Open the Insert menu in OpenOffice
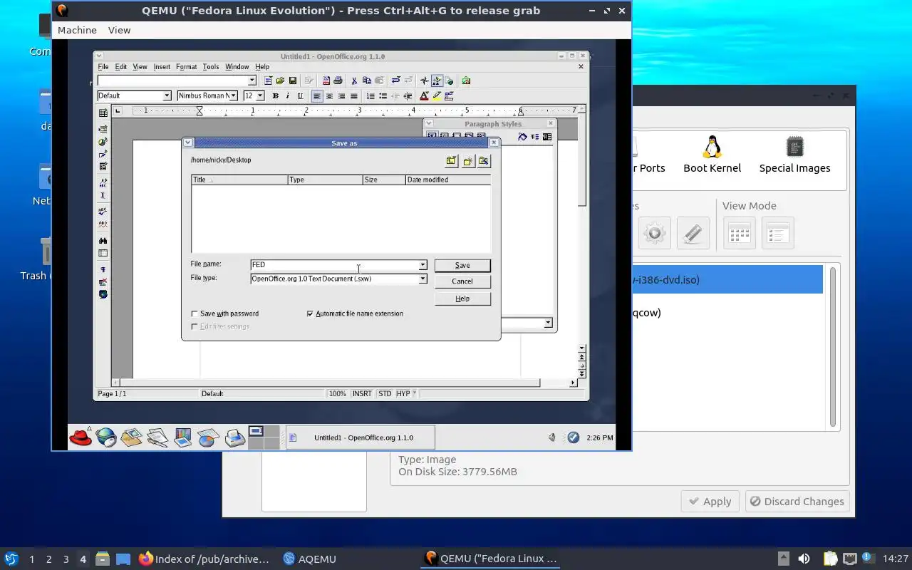This screenshot has height=570, width=912. [x=162, y=67]
